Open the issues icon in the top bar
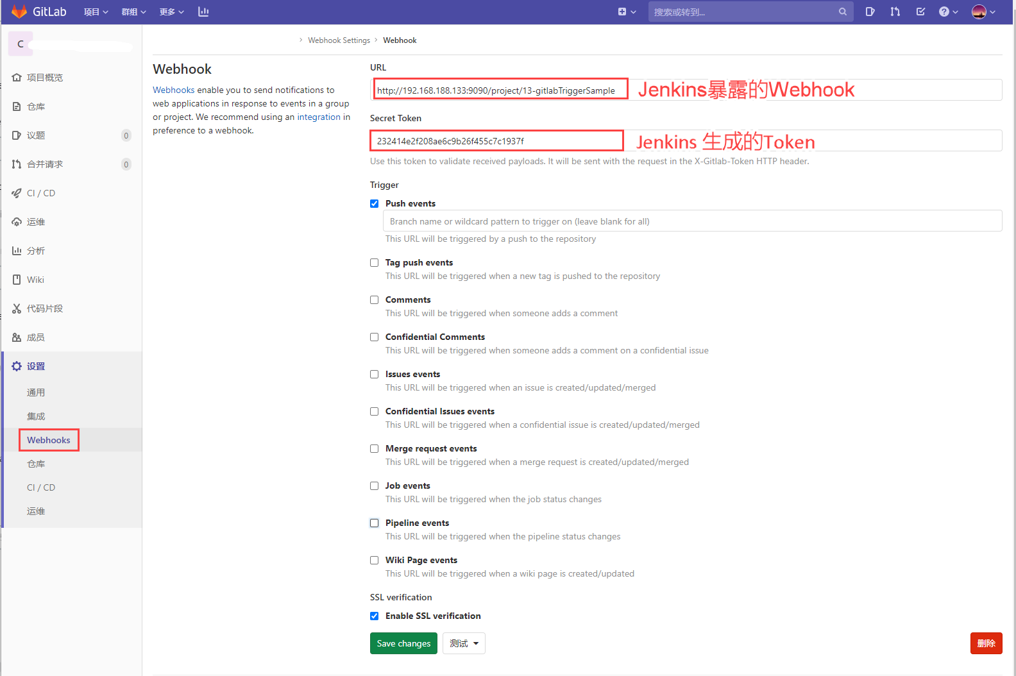The height and width of the screenshot is (676, 1016). coord(870,12)
